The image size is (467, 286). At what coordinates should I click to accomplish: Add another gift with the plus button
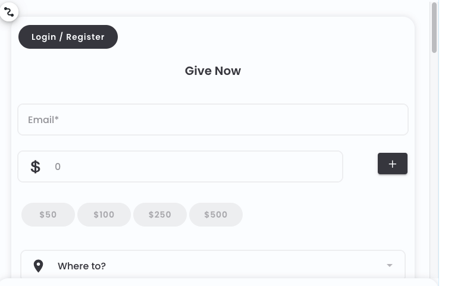[393, 164]
